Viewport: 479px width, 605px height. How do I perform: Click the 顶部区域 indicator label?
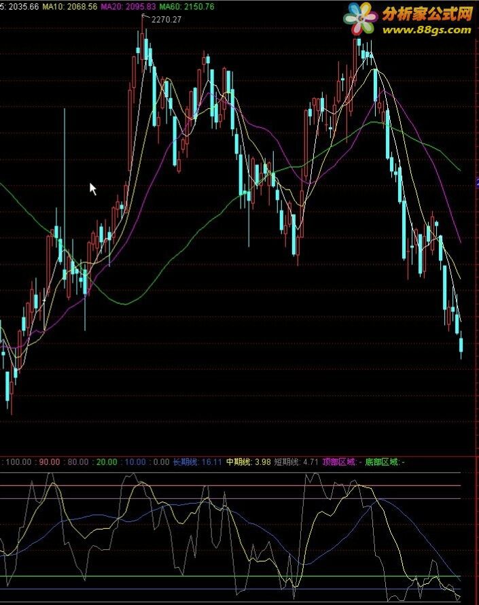pyautogui.click(x=339, y=462)
